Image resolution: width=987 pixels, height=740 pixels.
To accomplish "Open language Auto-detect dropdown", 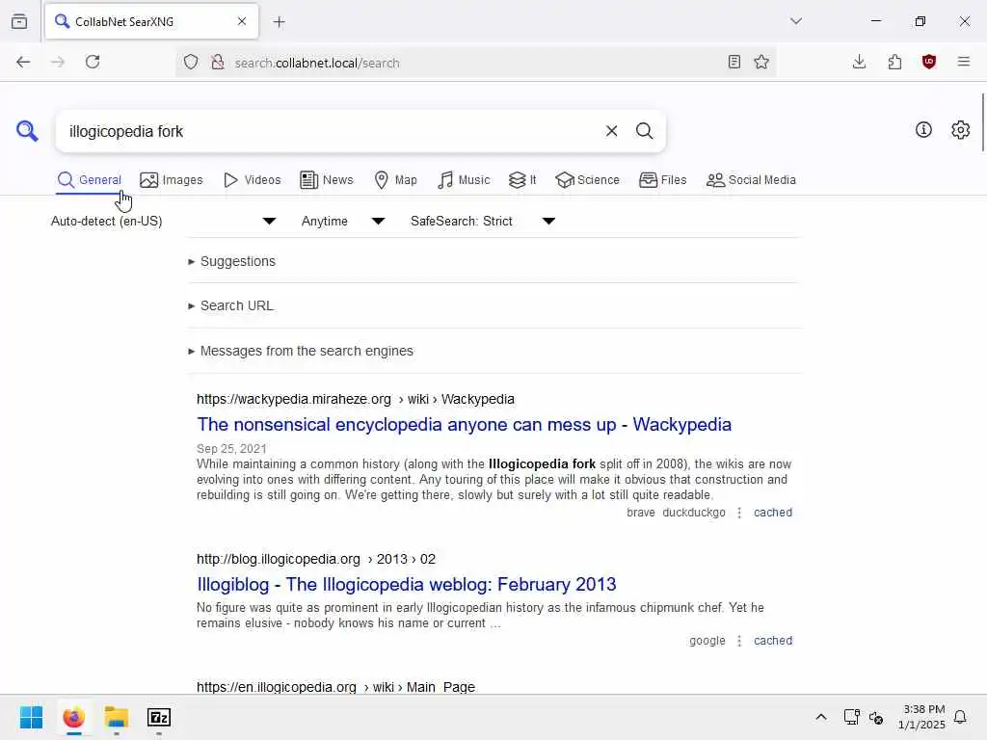I will pyautogui.click(x=163, y=221).
